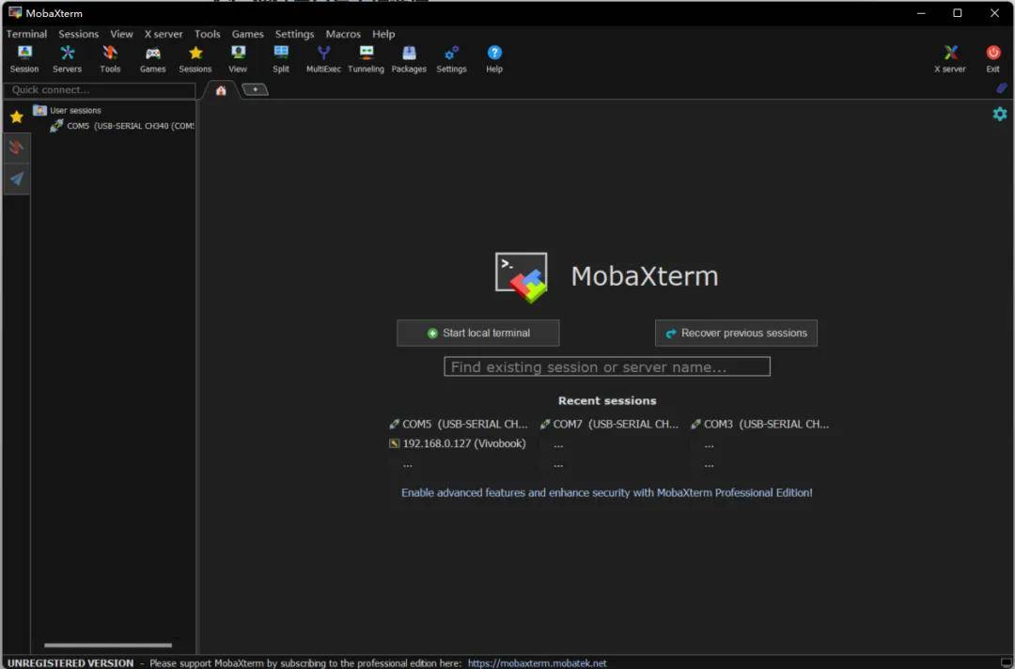Viewport: 1015px width, 669px height.
Task: Open the Help question mark icon
Action: pyautogui.click(x=494, y=59)
